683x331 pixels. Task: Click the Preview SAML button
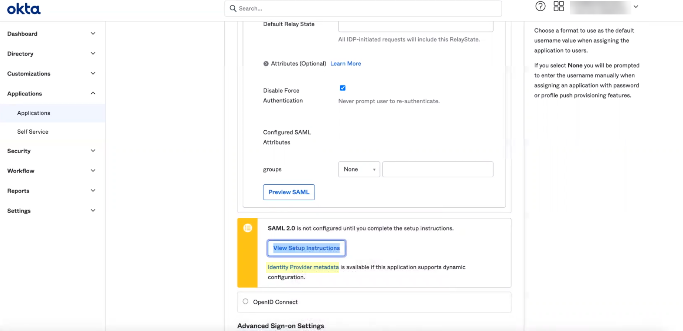pyautogui.click(x=289, y=192)
